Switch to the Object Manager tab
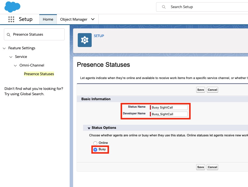Image resolution: width=248 pixels, height=187 pixels. click(74, 19)
